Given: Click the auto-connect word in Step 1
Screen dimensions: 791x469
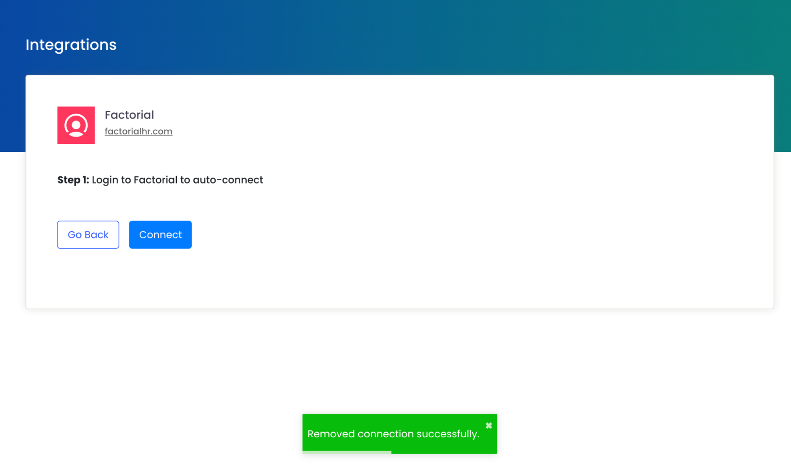Looking at the screenshot, I should pos(228,180).
